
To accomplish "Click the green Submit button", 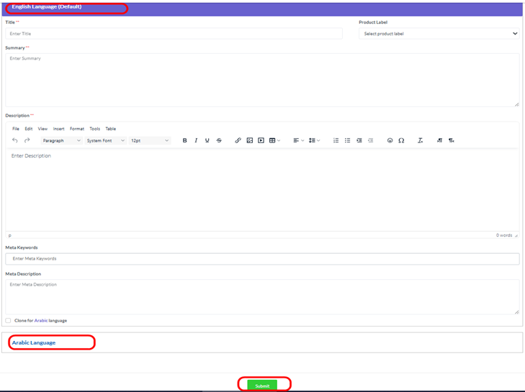I will click(x=262, y=386).
